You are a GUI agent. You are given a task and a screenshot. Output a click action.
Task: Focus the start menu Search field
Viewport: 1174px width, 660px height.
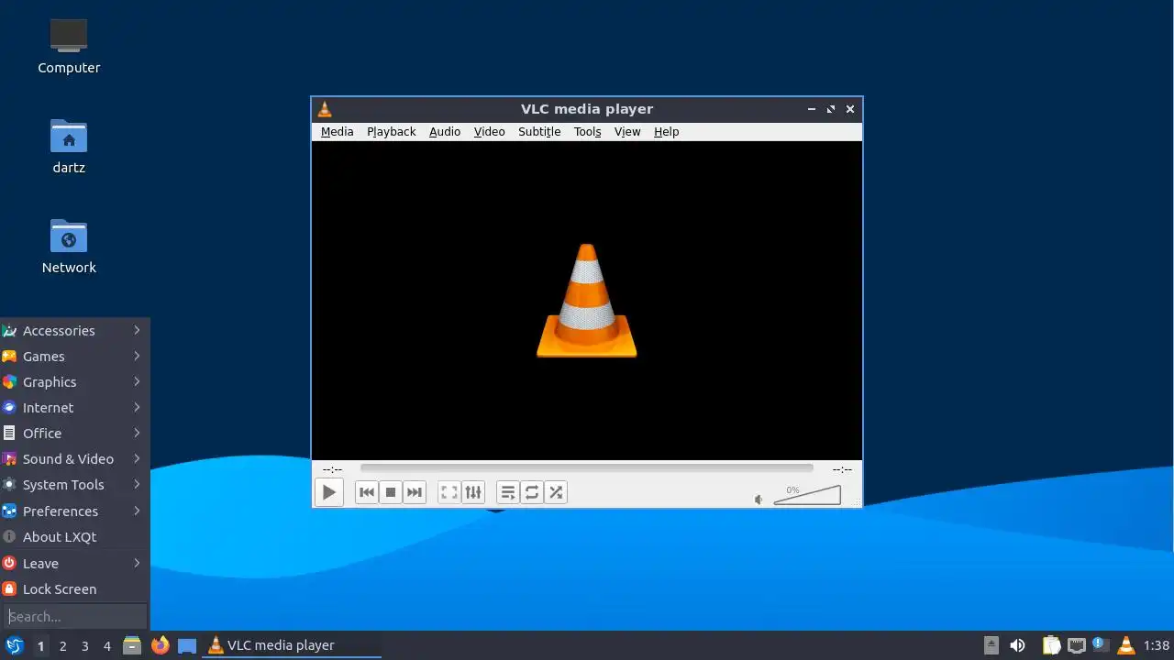coord(75,617)
